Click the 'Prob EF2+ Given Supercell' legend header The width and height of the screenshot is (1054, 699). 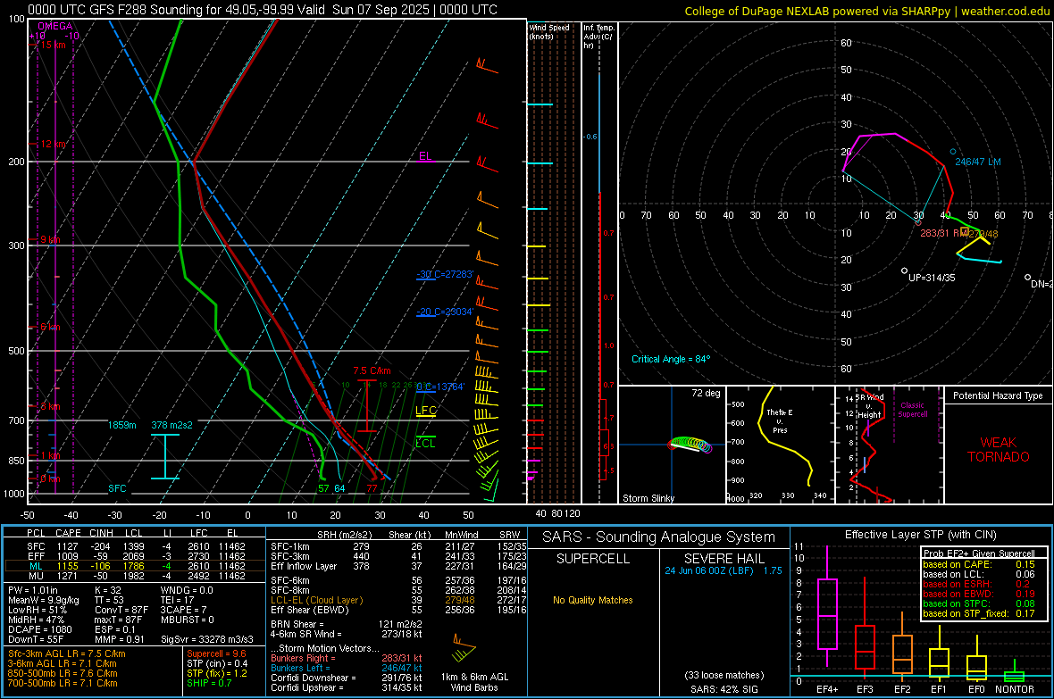pyautogui.click(x=979, y=553)
